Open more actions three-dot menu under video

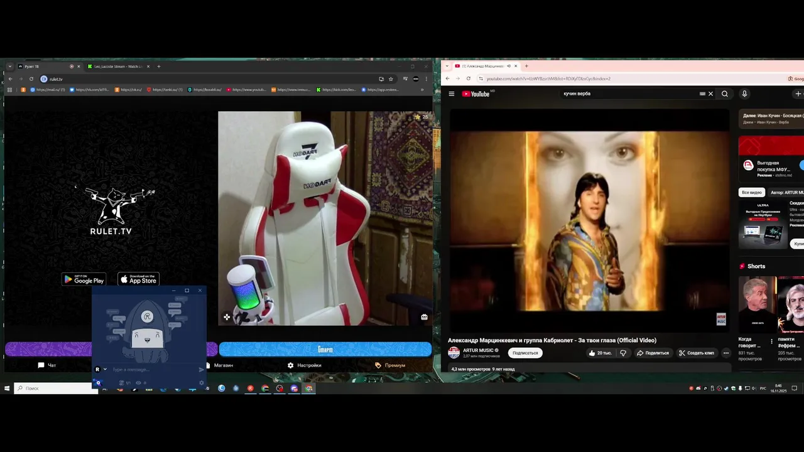pyautogui.click(x=725, y=353)
